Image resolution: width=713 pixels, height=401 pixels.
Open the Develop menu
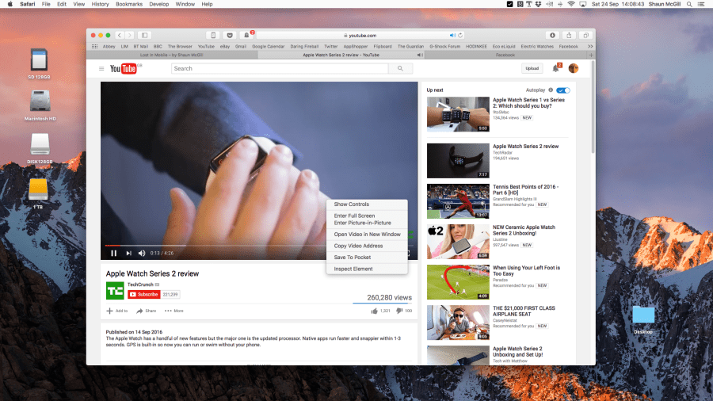coord(158,4)
